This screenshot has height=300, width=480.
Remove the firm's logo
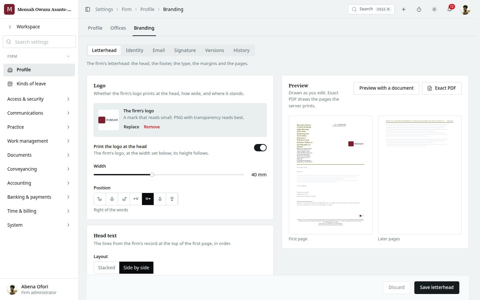click(152, 127)
